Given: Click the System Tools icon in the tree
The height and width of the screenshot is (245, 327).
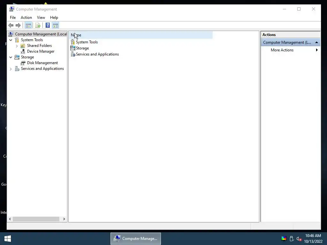Looking at the screenshot, I should (17, 40).
